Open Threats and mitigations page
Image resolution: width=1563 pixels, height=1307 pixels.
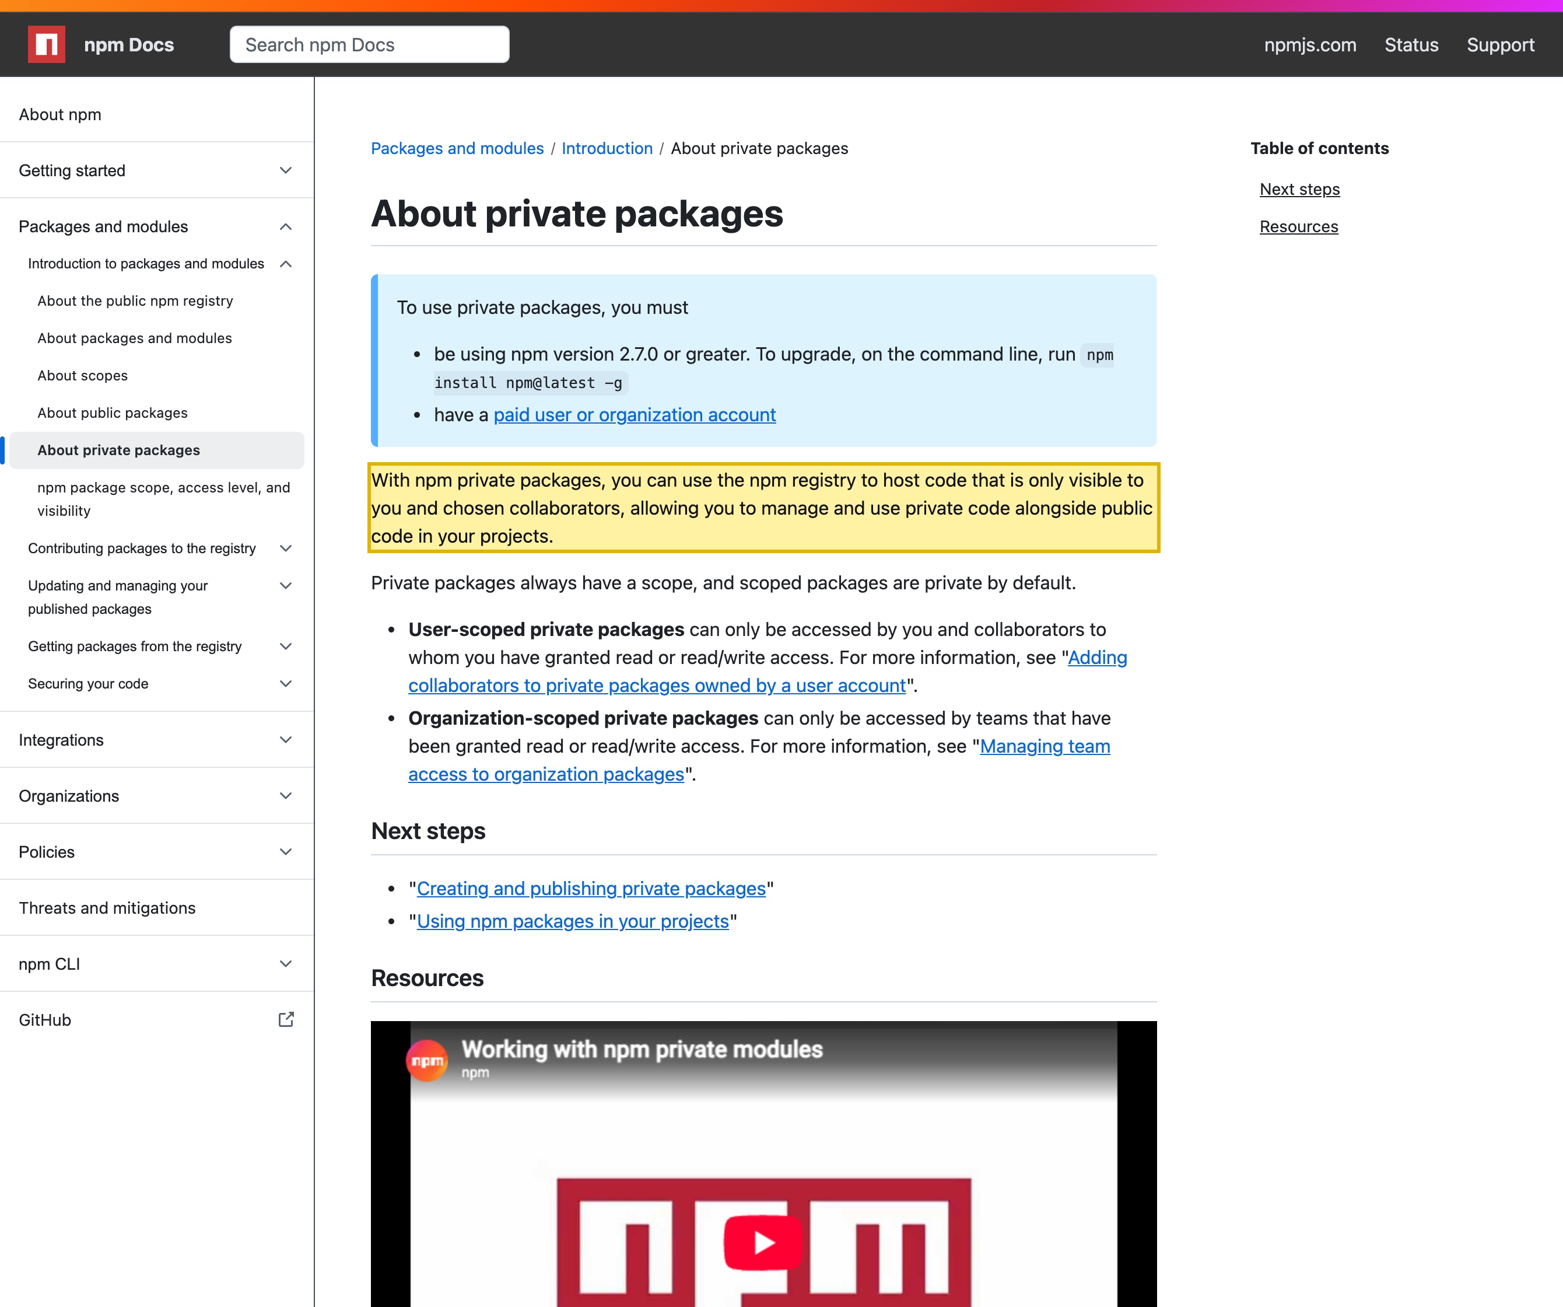[107, 908]
